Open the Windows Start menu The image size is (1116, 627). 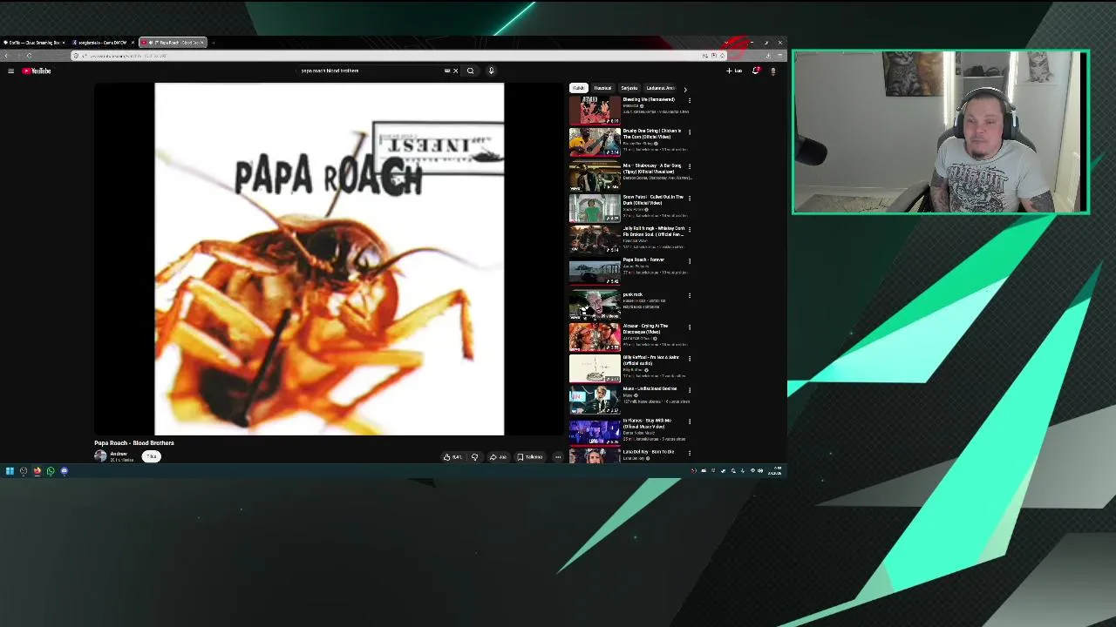(x=10, y=471)
